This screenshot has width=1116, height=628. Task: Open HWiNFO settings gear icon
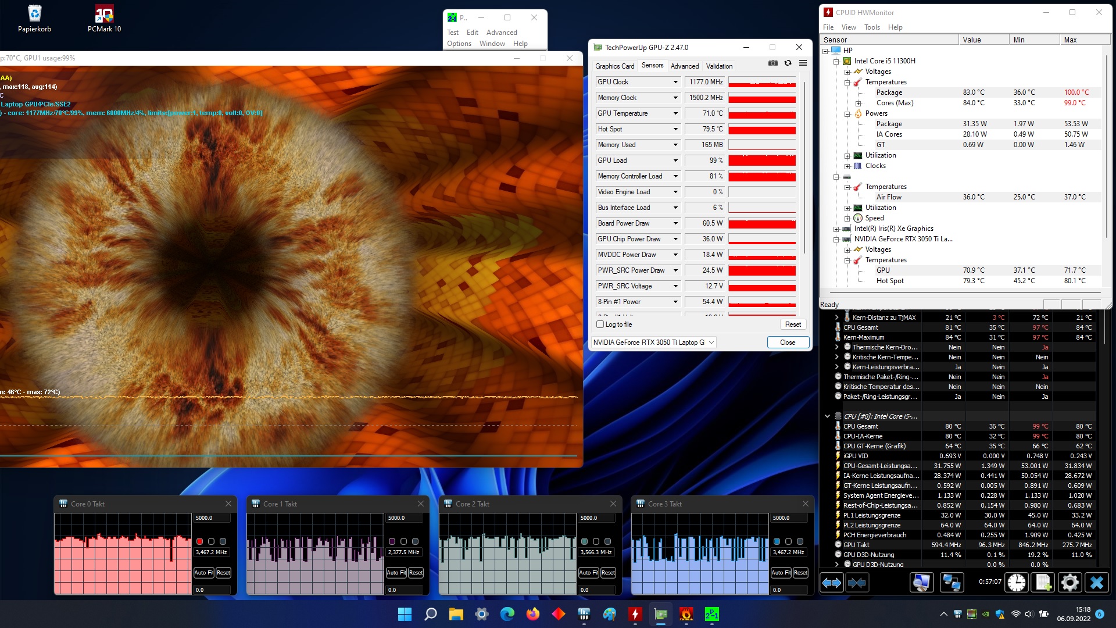coord(1069,582)
